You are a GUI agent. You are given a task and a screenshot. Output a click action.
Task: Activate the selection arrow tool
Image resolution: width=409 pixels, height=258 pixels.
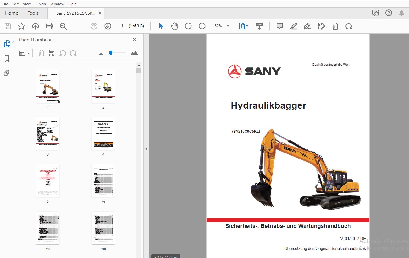pyautogui.click(x=161, y=26)
